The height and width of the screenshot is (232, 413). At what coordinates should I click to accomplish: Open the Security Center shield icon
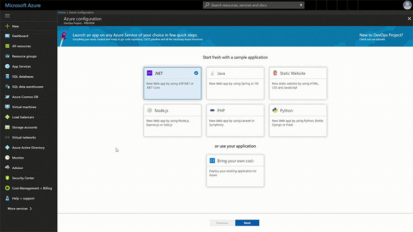coord(7,178)
